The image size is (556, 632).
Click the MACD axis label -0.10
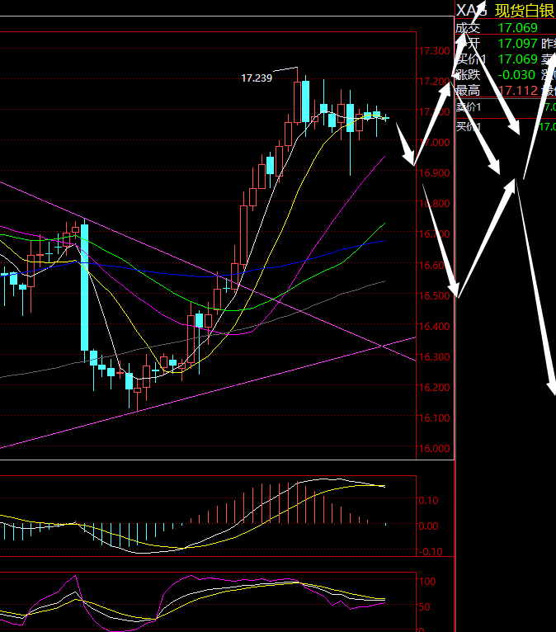click(x=430, y=552)
